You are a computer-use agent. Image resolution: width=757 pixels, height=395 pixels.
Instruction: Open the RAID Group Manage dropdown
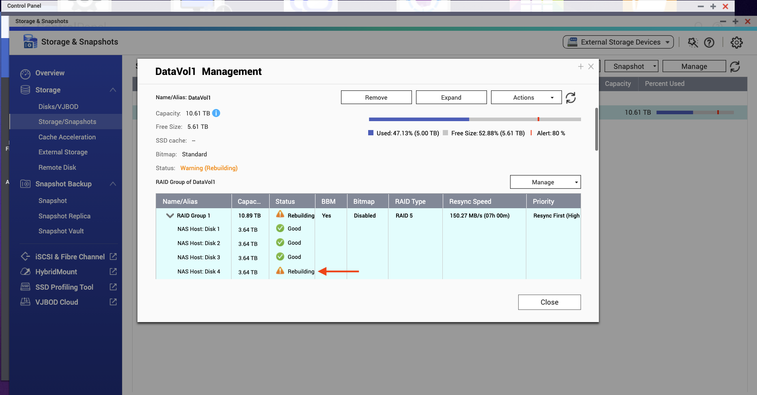[545, 182]
